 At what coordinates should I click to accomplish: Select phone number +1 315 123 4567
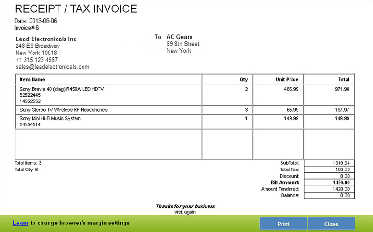click(36, 60)
